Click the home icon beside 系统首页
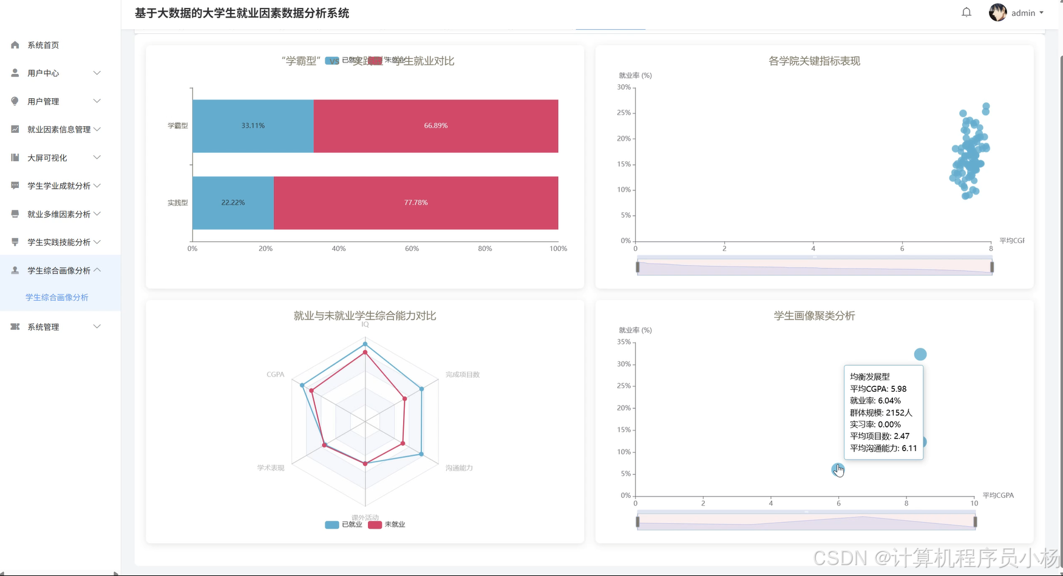The height and width of the screenshot is (576, 1063). click(15, 45)
